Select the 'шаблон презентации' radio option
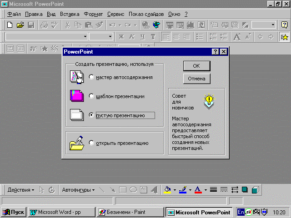Viewport: 291px width, 218px height. [91, 96]
